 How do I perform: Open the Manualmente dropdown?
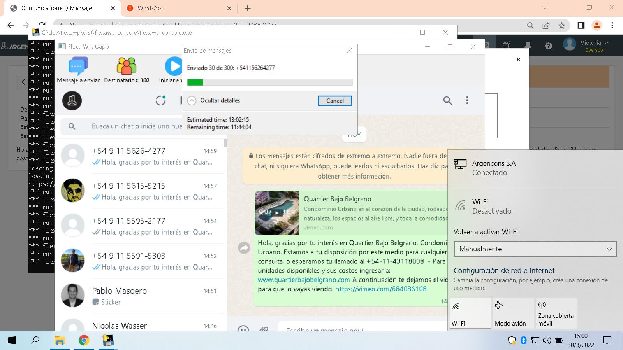(535, 249)
